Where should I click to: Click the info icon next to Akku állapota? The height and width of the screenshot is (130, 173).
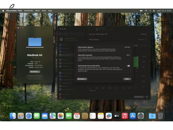(x=146, y=40)
